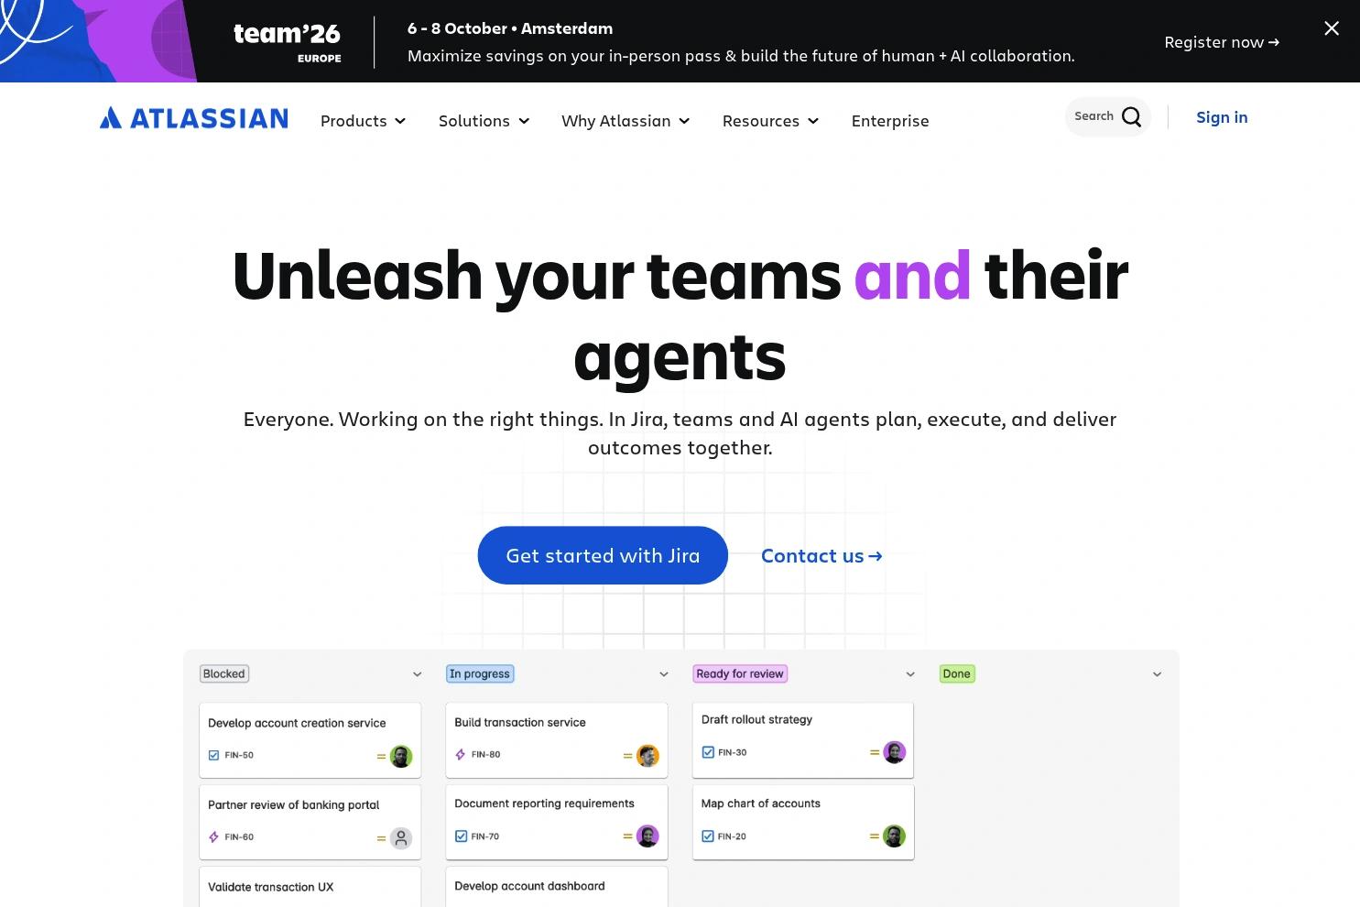Image resolution: width=1360 pixels, height=907 pixels.
Task: Click the priority icon on the FIN-30 card
Action: (875, 752)
